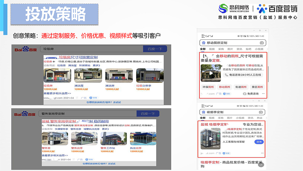This screenshot has height=171, width=303.
Task: Switch to 小视频 tab in smoking booth search
Action: pyautogui.click(x=240, y=118)
